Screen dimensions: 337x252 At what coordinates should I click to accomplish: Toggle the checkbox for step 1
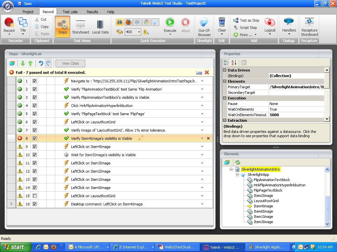35,81
